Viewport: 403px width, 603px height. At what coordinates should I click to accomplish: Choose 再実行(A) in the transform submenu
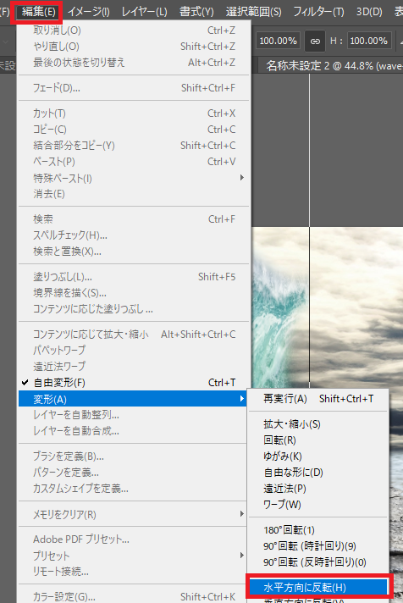pos(318,399)
